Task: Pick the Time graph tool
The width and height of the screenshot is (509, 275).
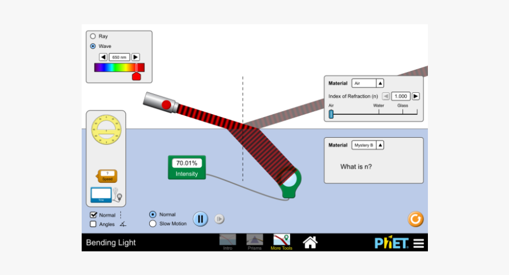Action: (101, 195)
